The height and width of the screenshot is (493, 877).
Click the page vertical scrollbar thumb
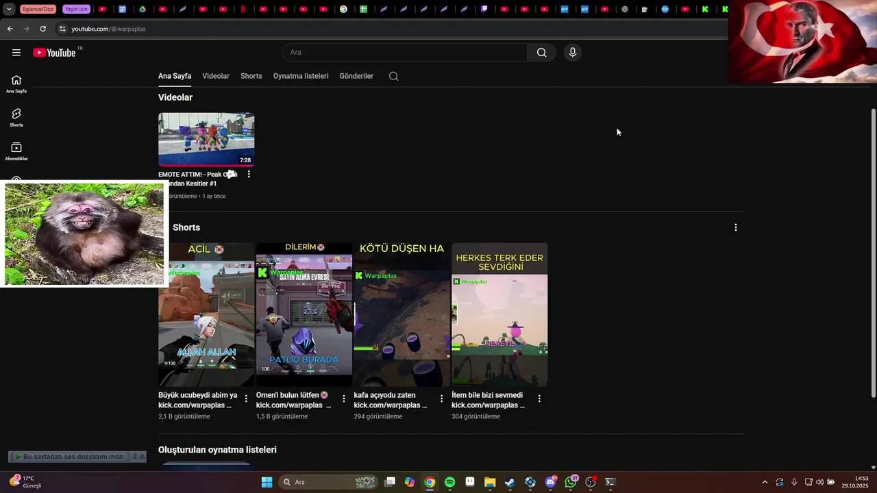click(x=873, y=252)
